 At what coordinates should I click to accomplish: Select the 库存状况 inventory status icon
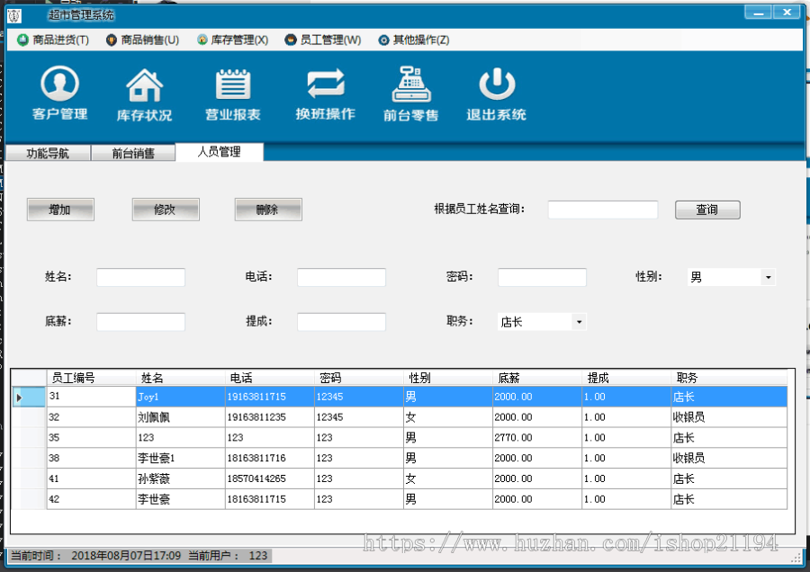pos(144,93)
